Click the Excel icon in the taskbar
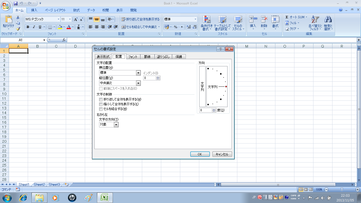This screenshot has width=361, height=203. coord(105,197)
